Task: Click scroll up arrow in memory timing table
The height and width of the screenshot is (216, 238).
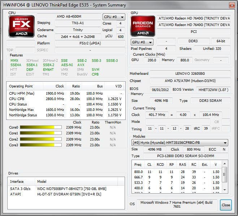Action: click(225, 164)
